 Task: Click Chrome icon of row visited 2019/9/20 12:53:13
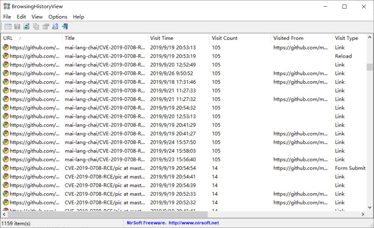coord(6,116)
